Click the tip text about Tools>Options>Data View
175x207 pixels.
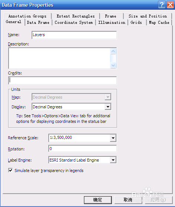(x=63, y=118)
